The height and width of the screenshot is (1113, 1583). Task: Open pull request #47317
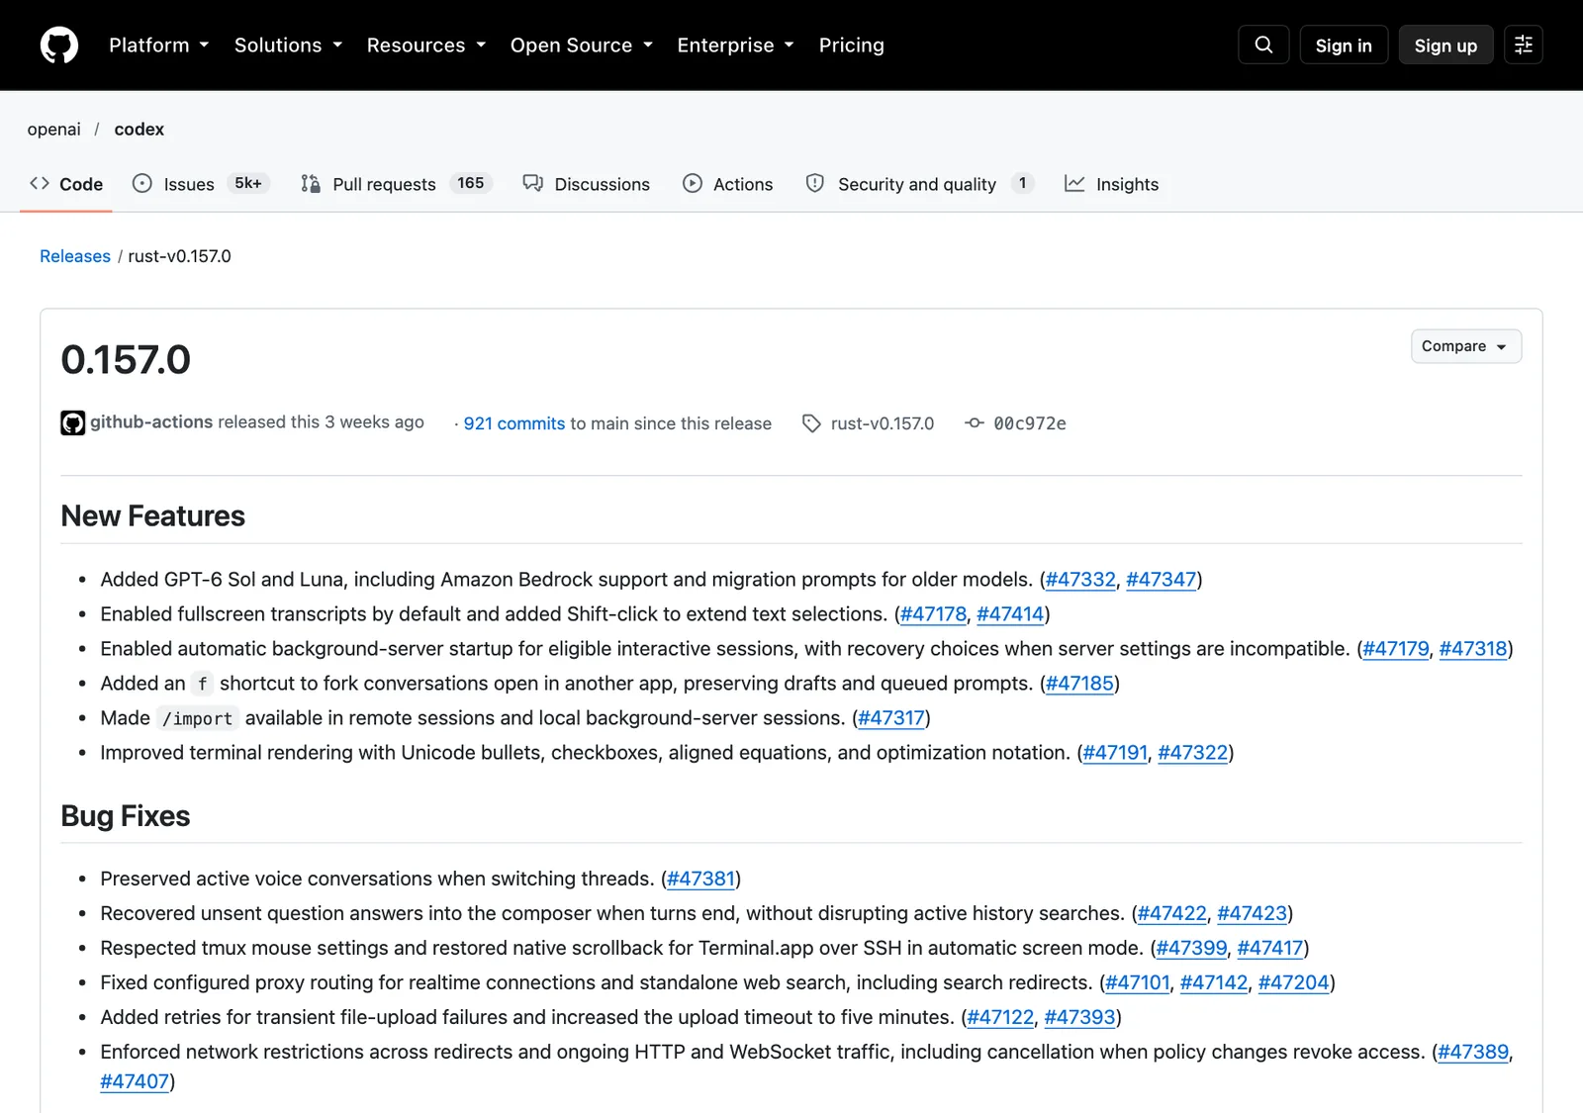point(891,718)
